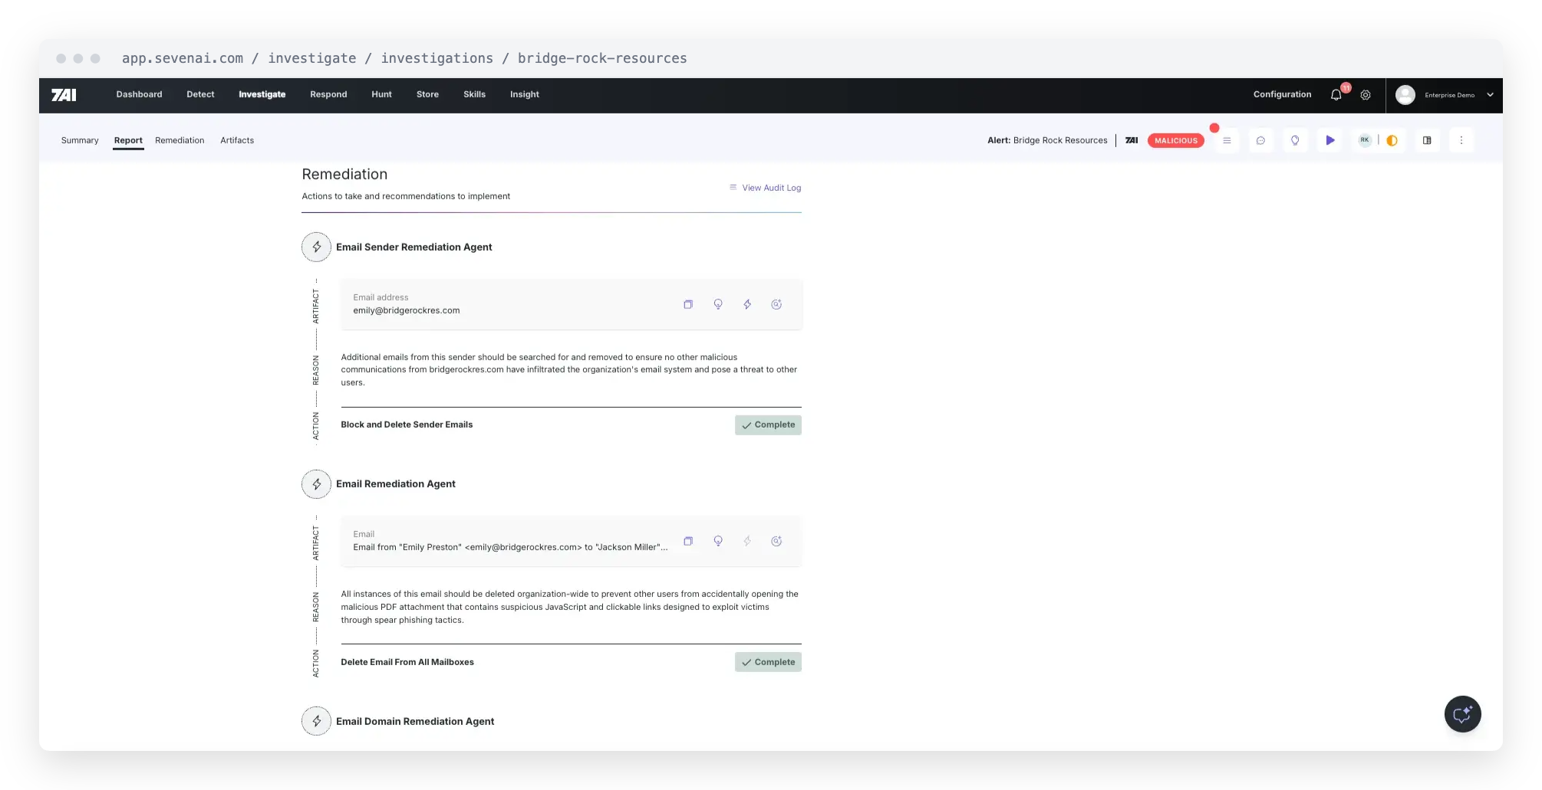This screenshot has width=1542, height=790.
Task: Click lightning action icon on Emily Preston email row
Action: (747, 541)
